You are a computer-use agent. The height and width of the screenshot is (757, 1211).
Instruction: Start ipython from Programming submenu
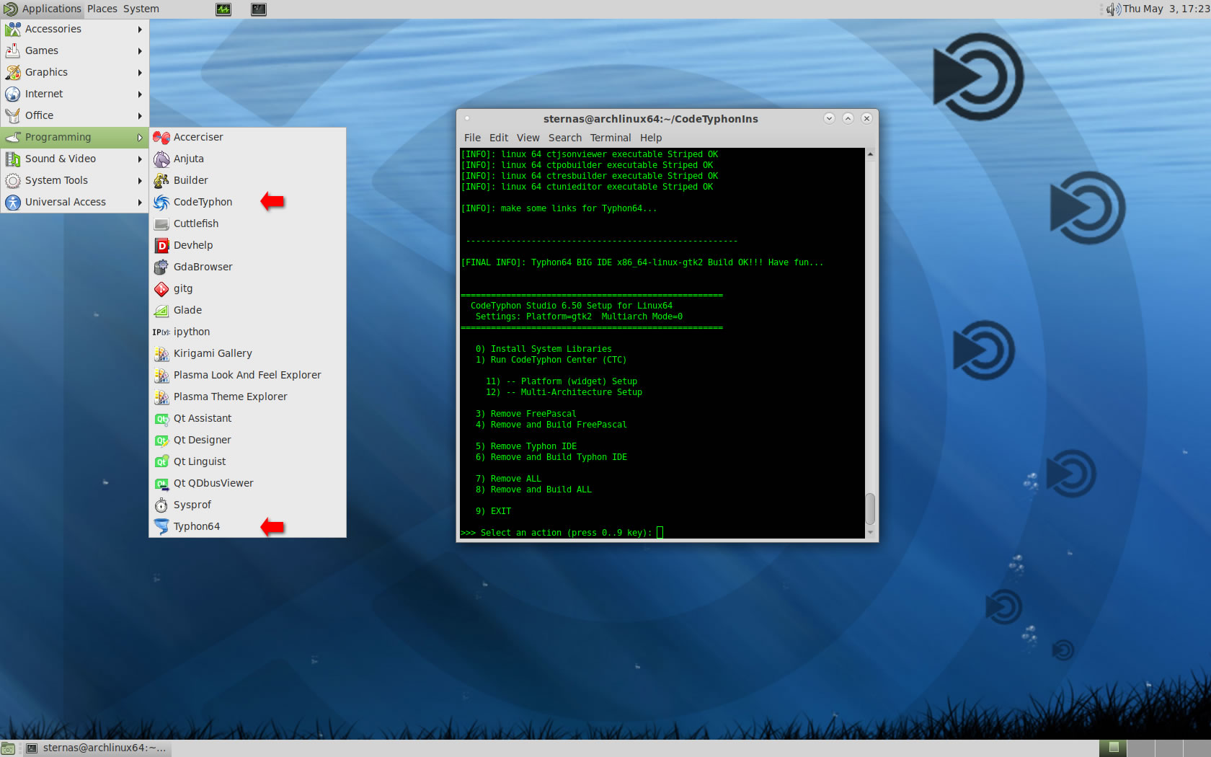pyautogui.click(x=247, y=332)
